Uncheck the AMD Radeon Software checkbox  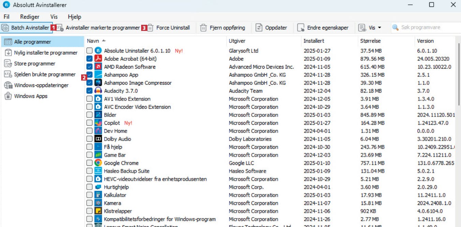(89, 67)
